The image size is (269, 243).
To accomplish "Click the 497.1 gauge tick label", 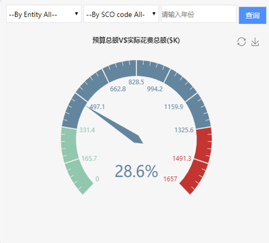I will (x=97, y=107).
